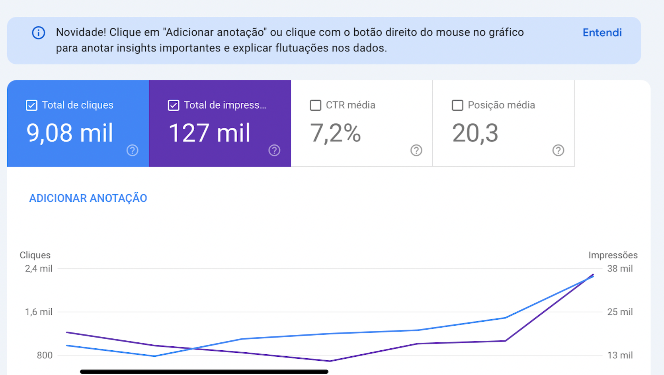Click the 20,3 Posição média value
The height and width of the screenshot is (375, 664).
click(475, 133)
